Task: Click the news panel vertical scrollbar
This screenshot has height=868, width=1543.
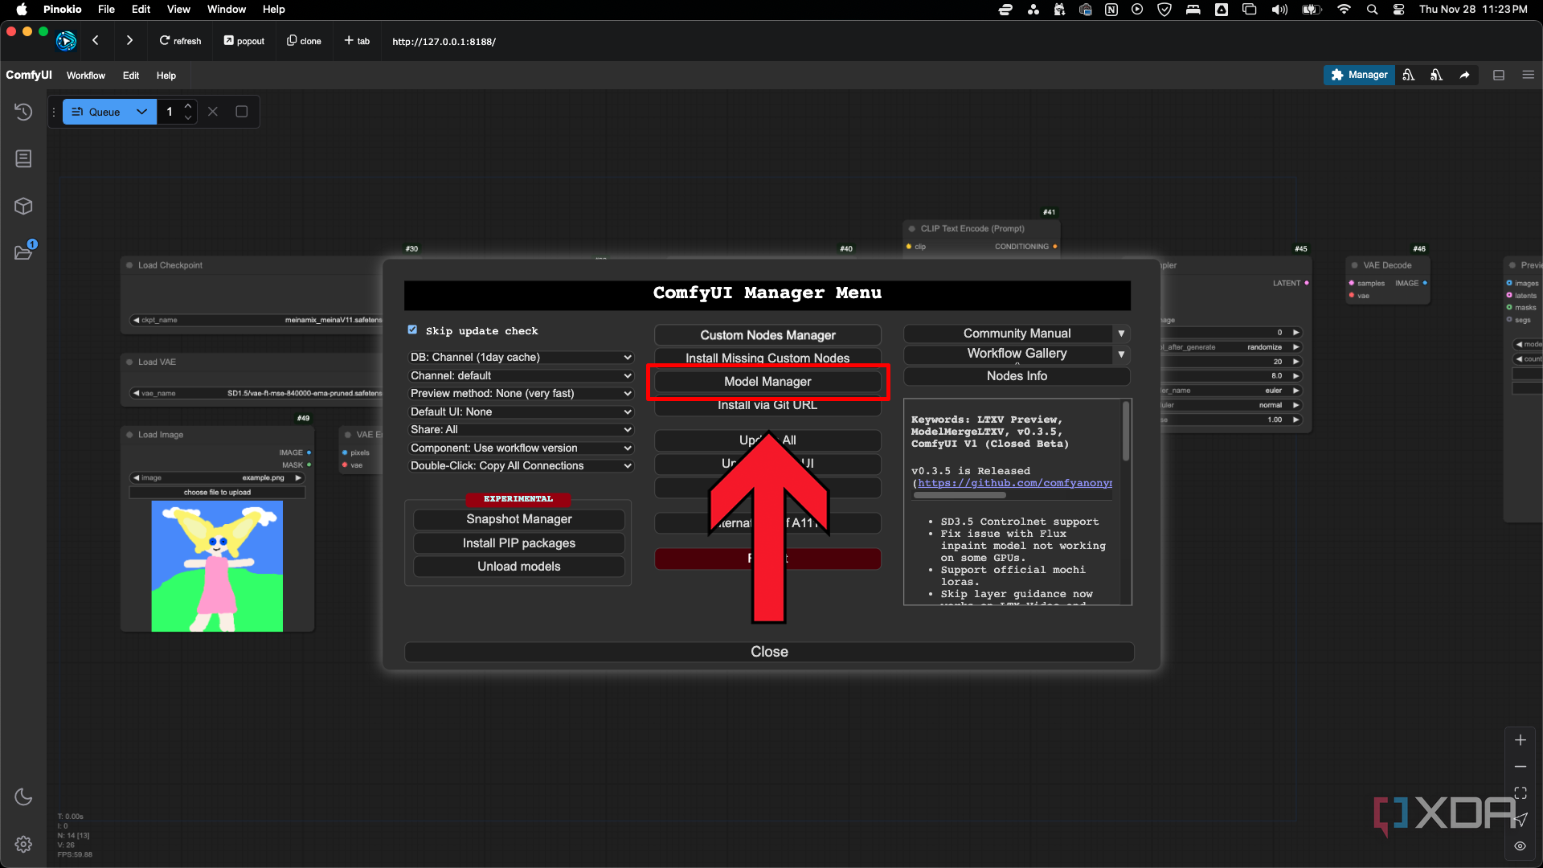Action: [x=1126, y=431]
